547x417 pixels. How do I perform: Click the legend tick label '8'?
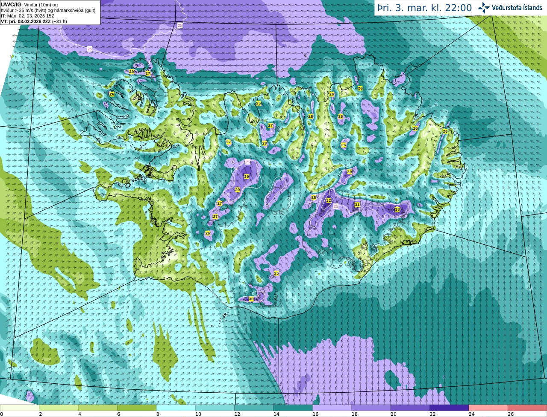[x=157, y=414]
